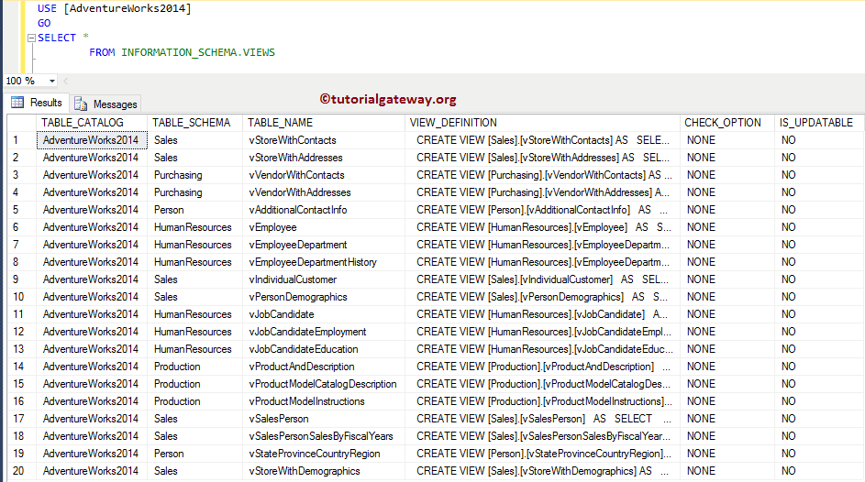Click Person schema cell in row 5
Screen dimensions: 865x482
coord(194,210)
